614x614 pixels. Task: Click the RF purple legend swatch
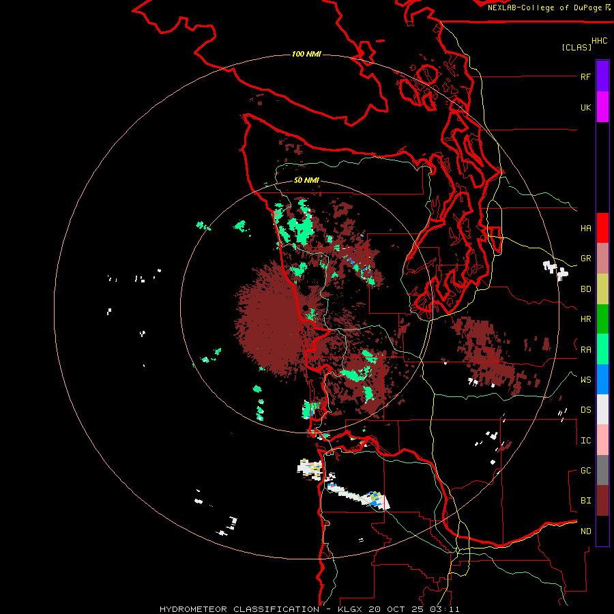(602, 76)
